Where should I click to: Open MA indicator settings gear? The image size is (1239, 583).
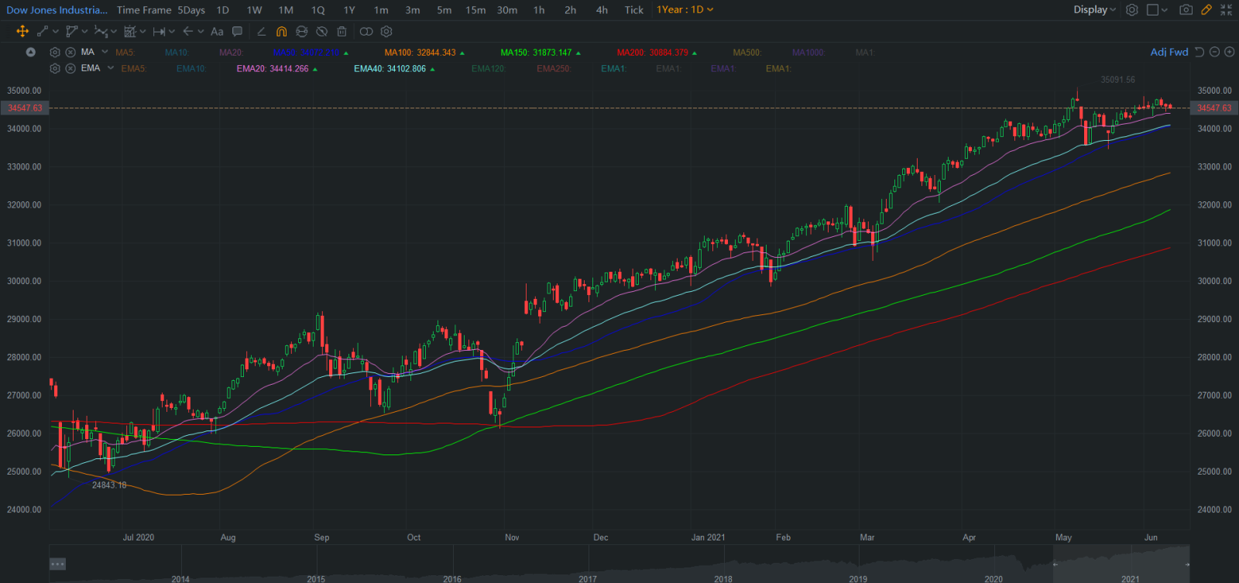click(55, 53)
